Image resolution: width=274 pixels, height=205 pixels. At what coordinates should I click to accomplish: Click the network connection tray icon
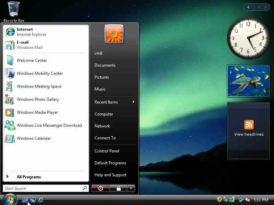tap(241, 199)
